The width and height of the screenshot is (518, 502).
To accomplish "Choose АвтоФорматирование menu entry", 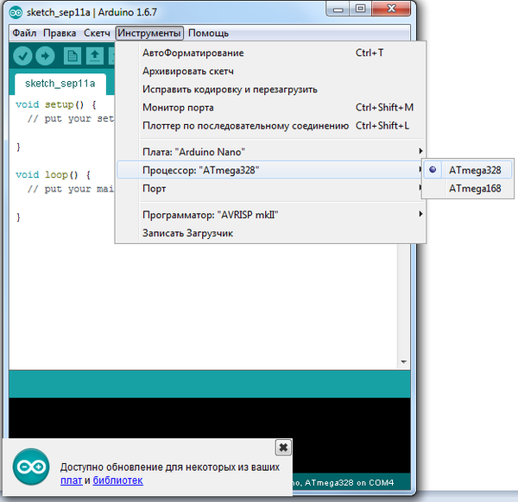I will pyautogui.click(x=193, y=53).
